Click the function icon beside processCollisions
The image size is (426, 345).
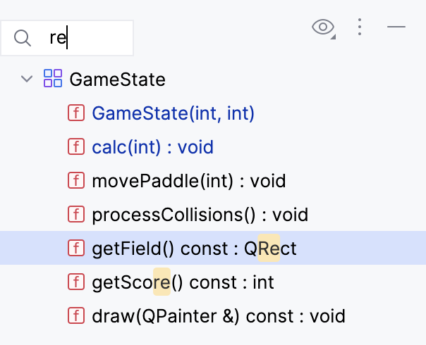click(75, 215)
